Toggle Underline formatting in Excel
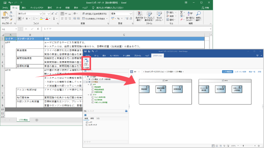This screenshot has height=148, width=264. (x=27, y=18)
